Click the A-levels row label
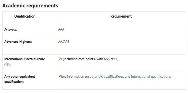The width and height of the screenshot is (188, 93). [11, 29]
